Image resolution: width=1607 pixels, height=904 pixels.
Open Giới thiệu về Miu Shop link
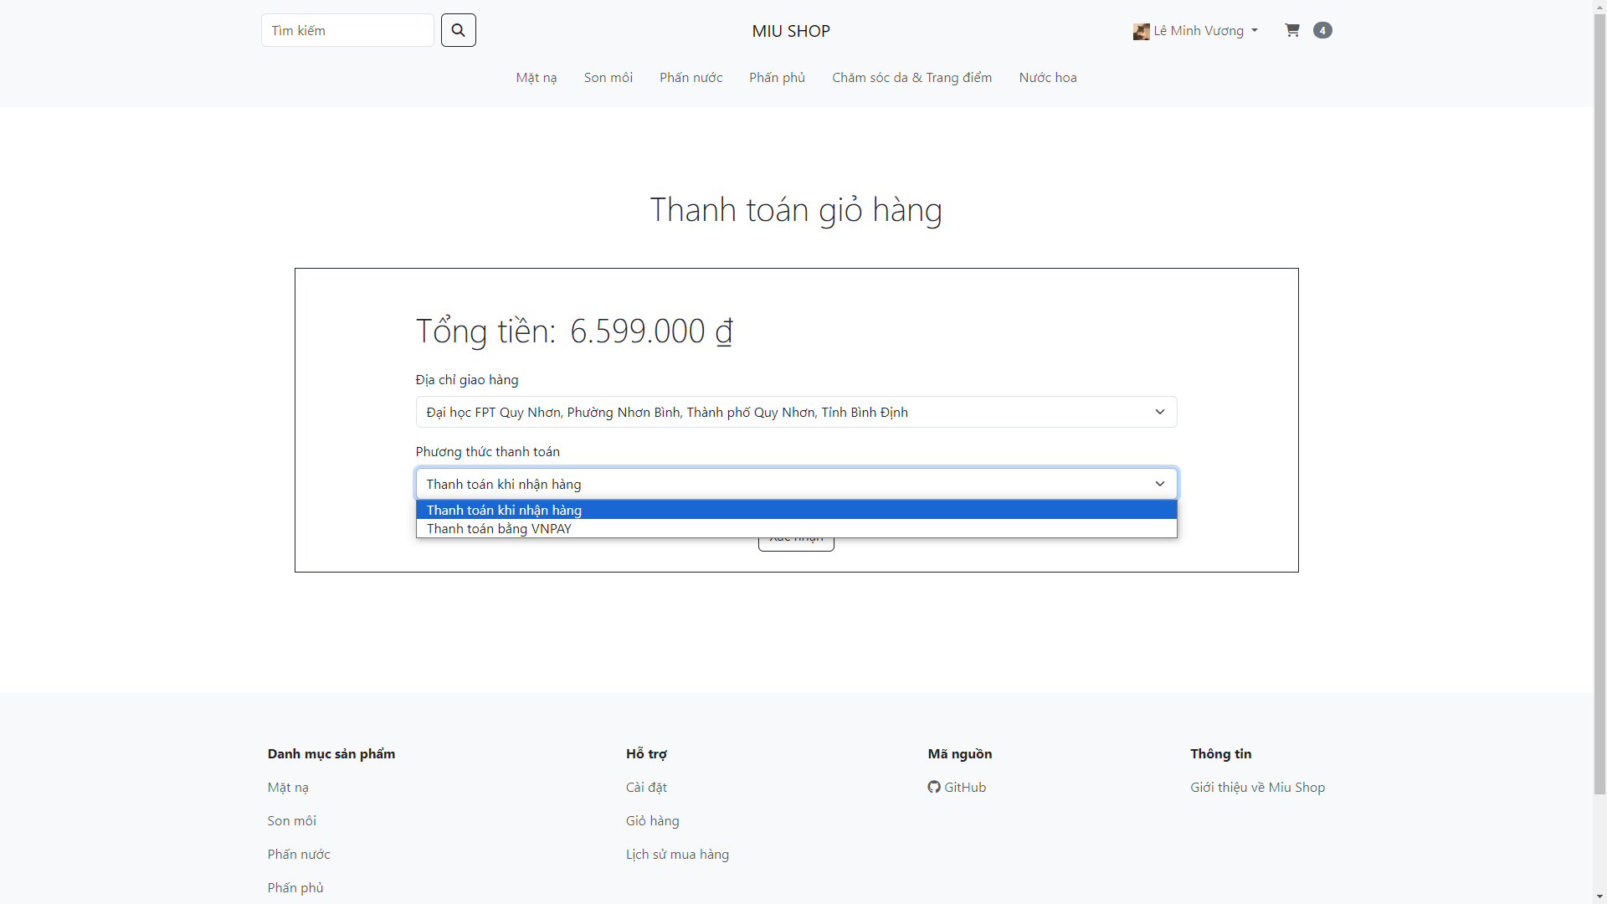[x=1257, y=787]
